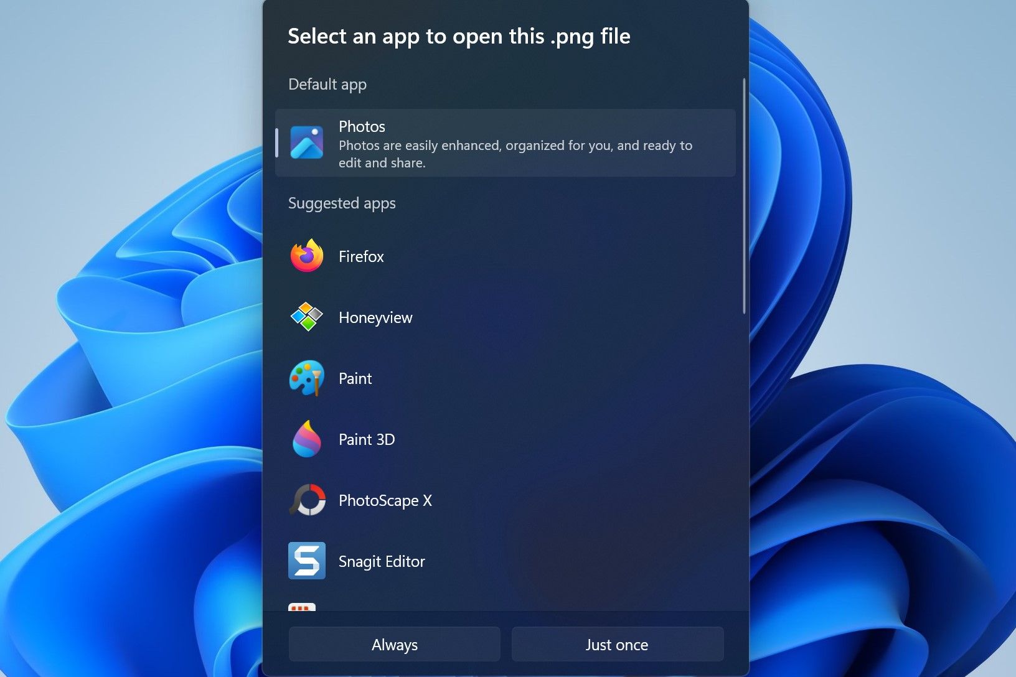Click the PhotoScape X circular icon
Screen dimensions: 1016x677
coord(308,500)
